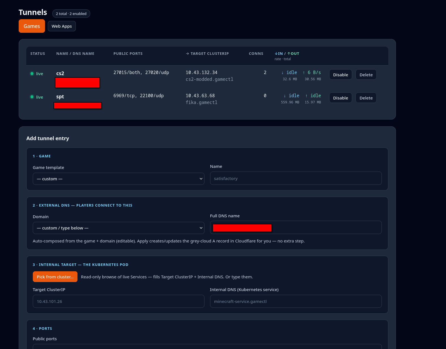Click the IN / OUT column header
446x349 pixels.
(x=287, y=53)
